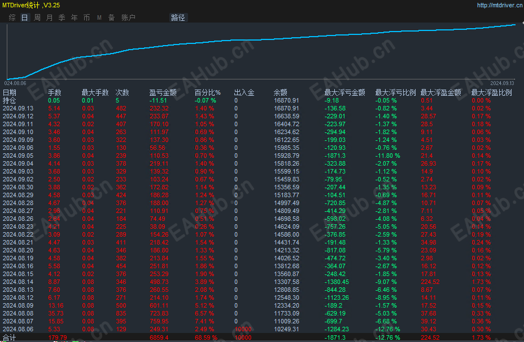
Task: Select the 2024.09.03 date row
Action: pos(262,171)
